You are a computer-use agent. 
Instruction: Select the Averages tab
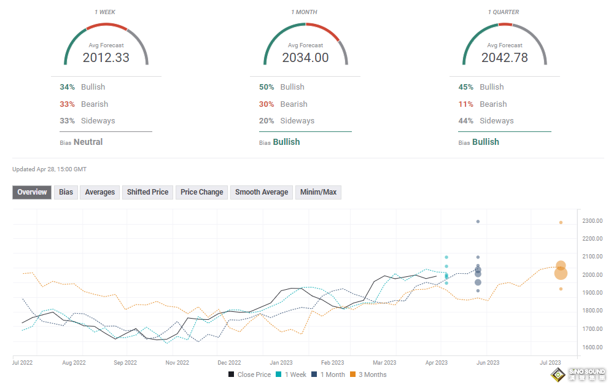coord(99,192)
